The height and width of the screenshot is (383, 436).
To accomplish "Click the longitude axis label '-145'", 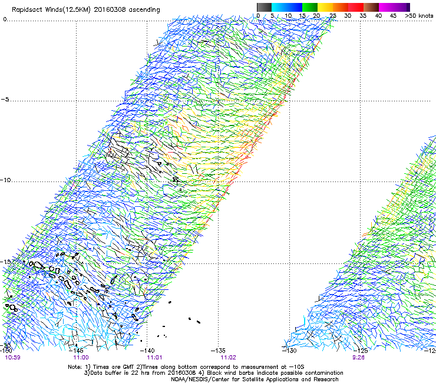I will pyautogui.click(x=76, y=351).
